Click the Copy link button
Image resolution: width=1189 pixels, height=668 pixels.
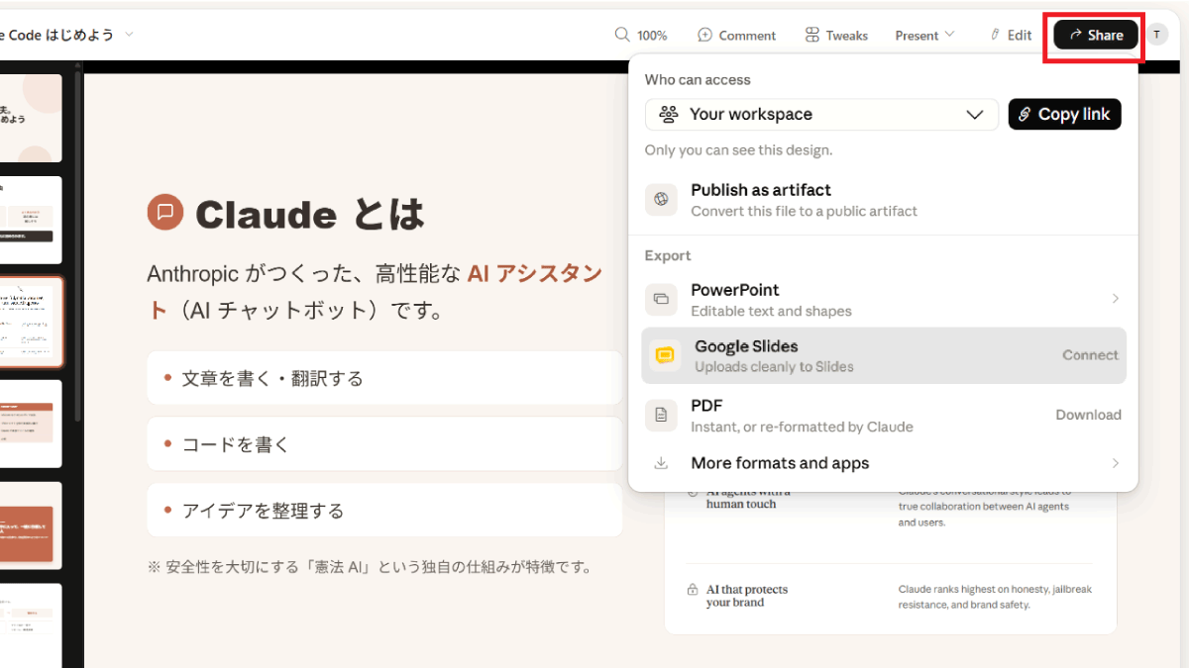coord(1065,114)
